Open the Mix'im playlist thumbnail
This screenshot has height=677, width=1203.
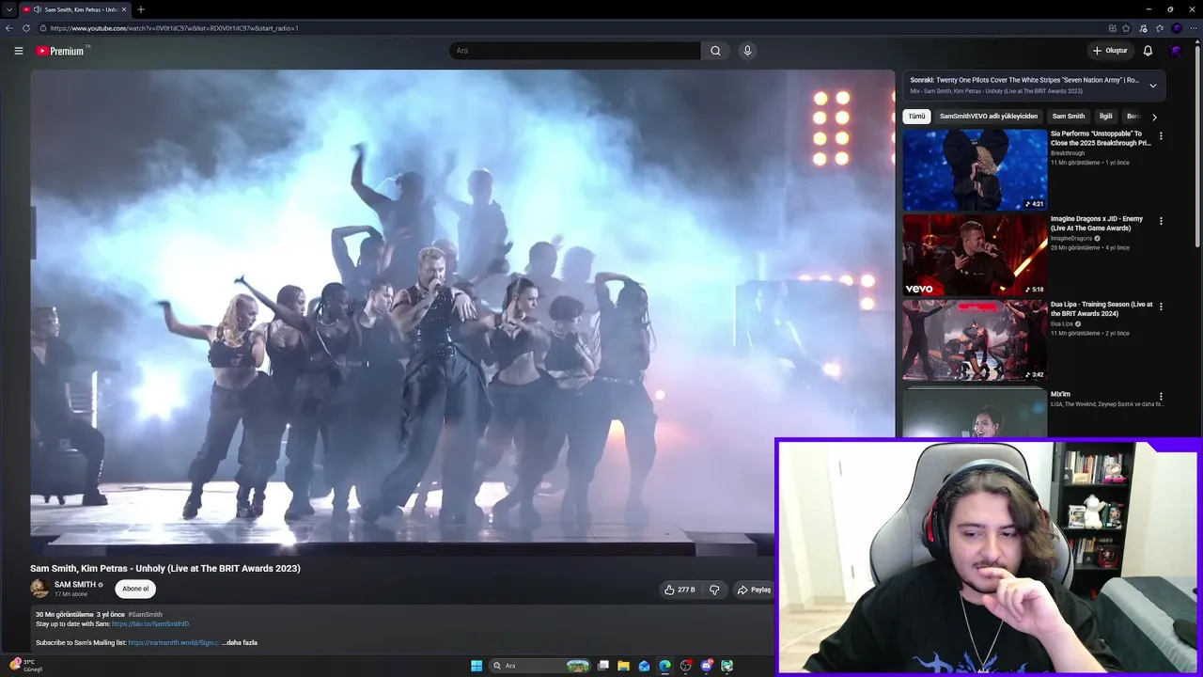975,413
